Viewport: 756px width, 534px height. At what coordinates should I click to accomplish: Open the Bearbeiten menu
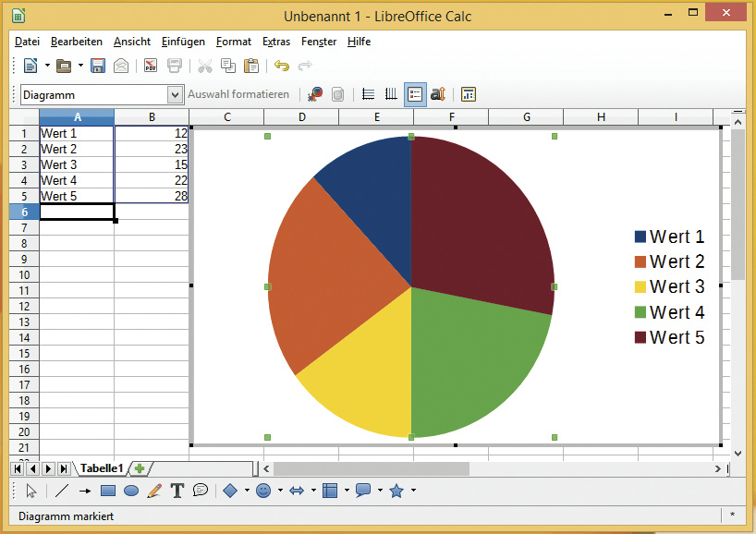click(x=77, y=42)
